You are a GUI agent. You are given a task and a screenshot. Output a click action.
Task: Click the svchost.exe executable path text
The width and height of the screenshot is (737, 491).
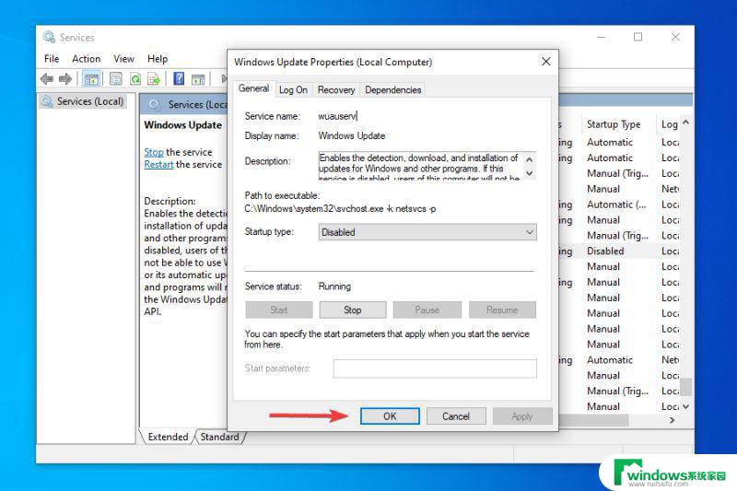pos(340,208)
